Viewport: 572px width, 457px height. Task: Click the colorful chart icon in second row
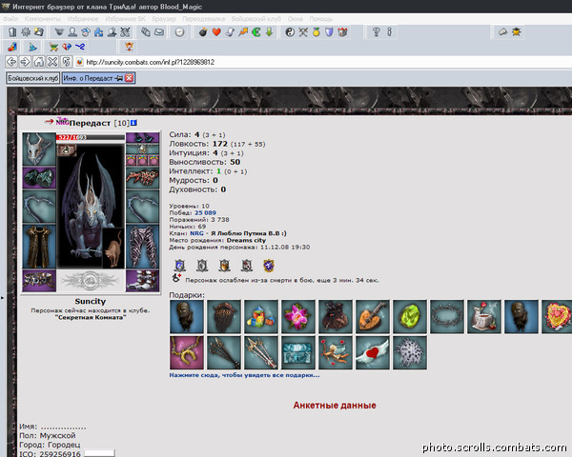point(12,47)
